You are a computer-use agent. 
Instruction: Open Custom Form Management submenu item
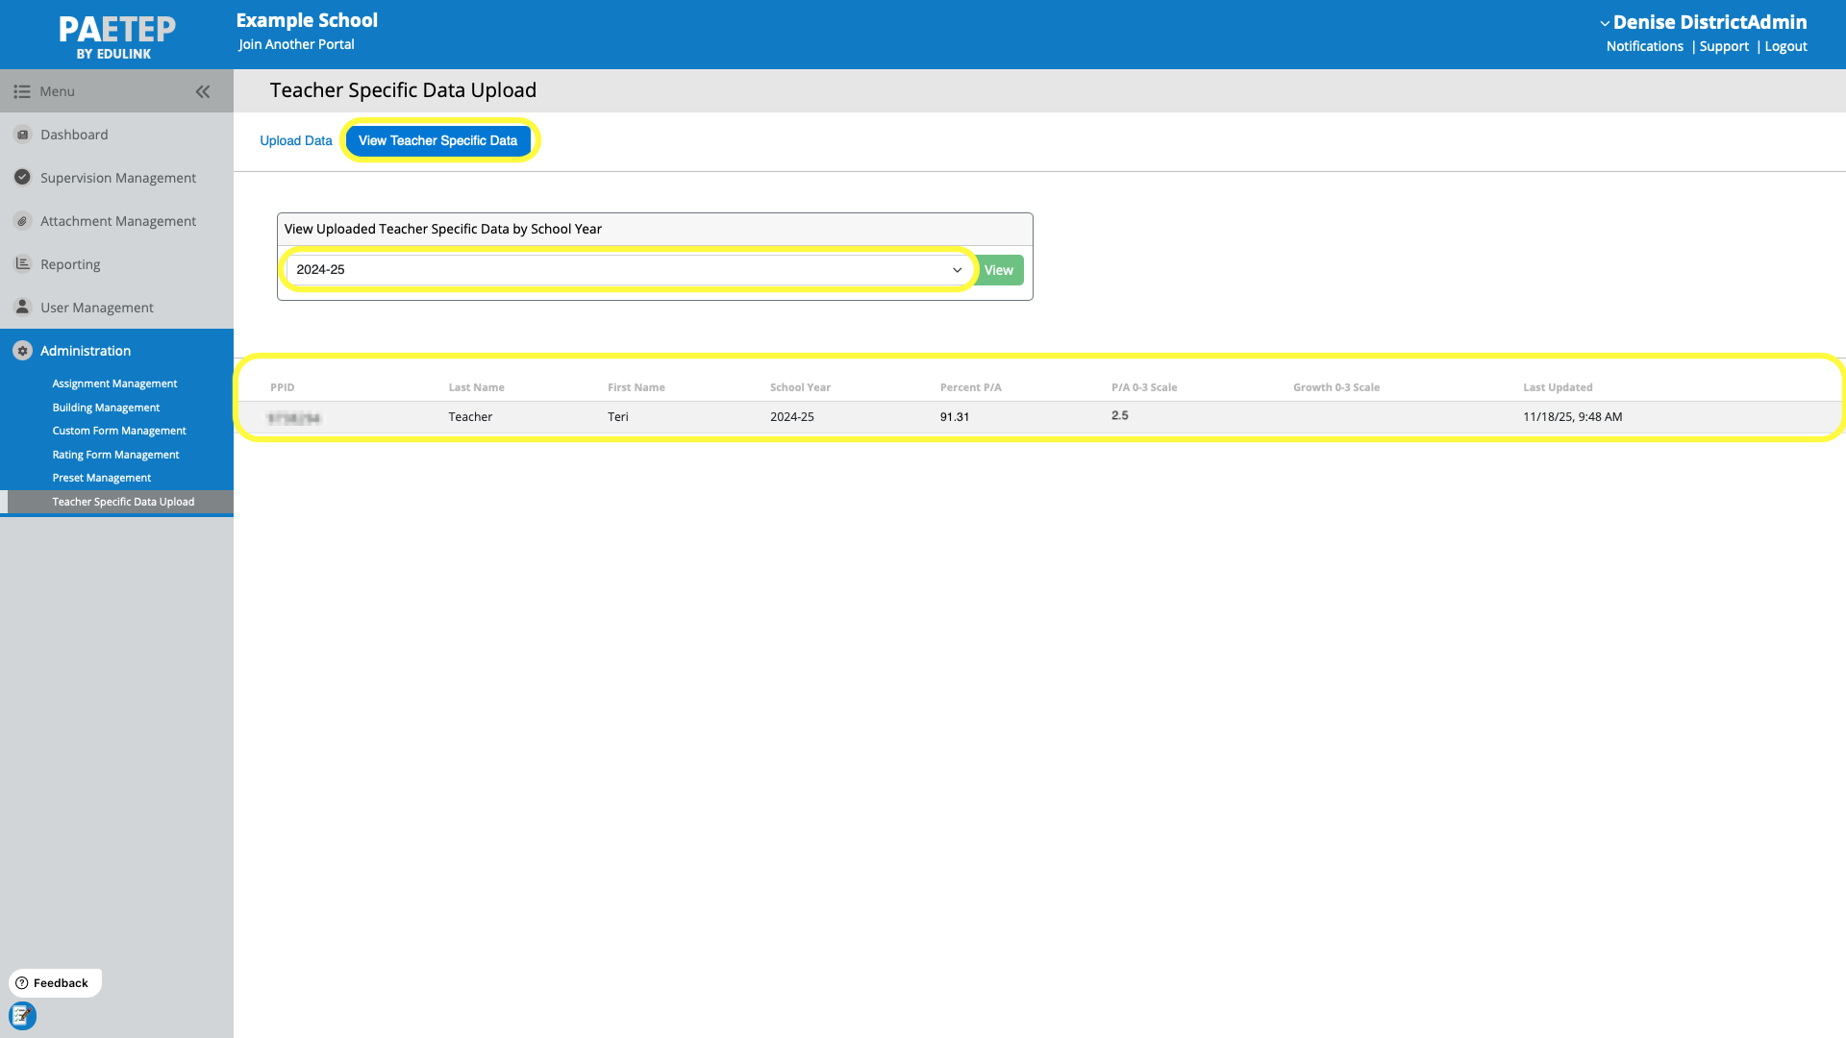[x=119, y=431]
